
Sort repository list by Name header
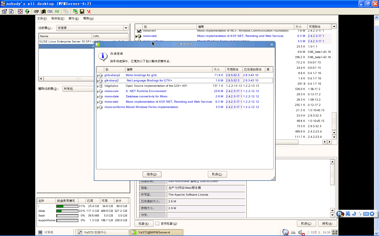pyautogui.click(x=65, y=36)
